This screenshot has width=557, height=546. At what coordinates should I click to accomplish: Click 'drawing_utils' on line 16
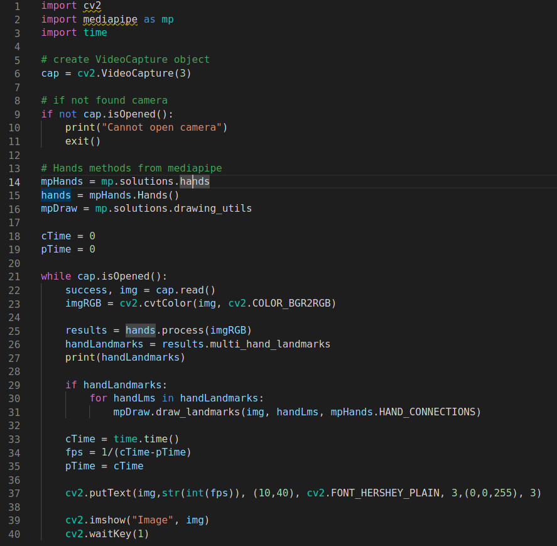click(x=212, y=209)
